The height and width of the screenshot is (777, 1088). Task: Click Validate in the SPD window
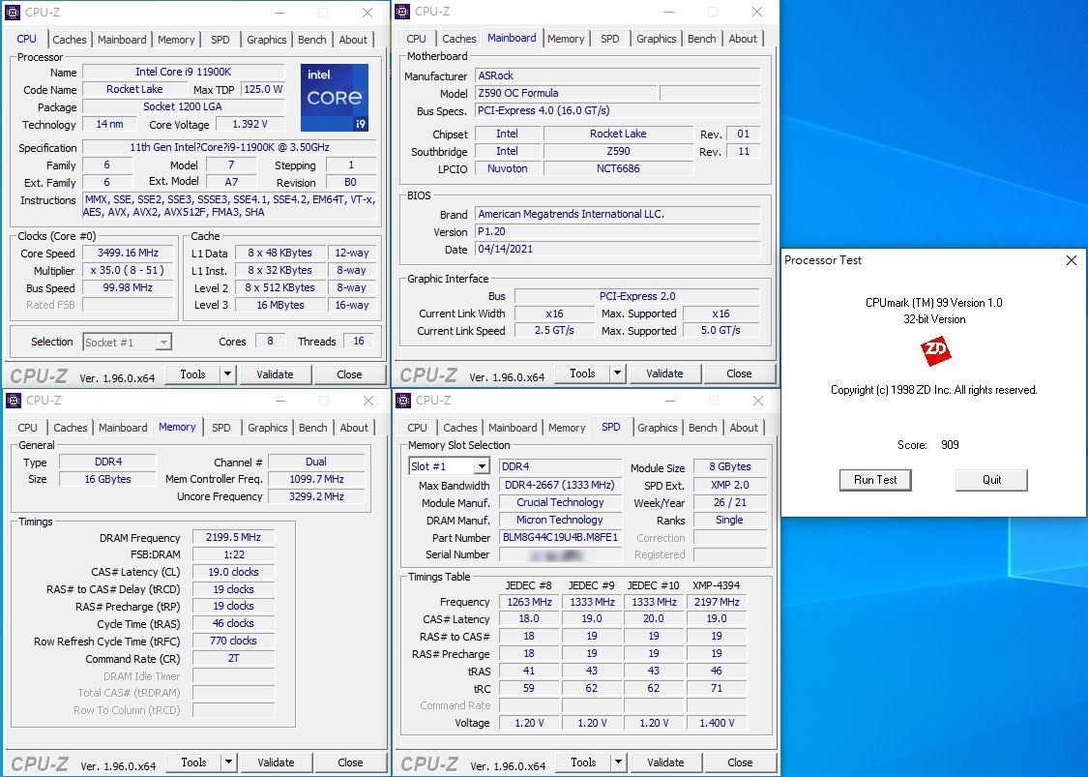(665, 762)
